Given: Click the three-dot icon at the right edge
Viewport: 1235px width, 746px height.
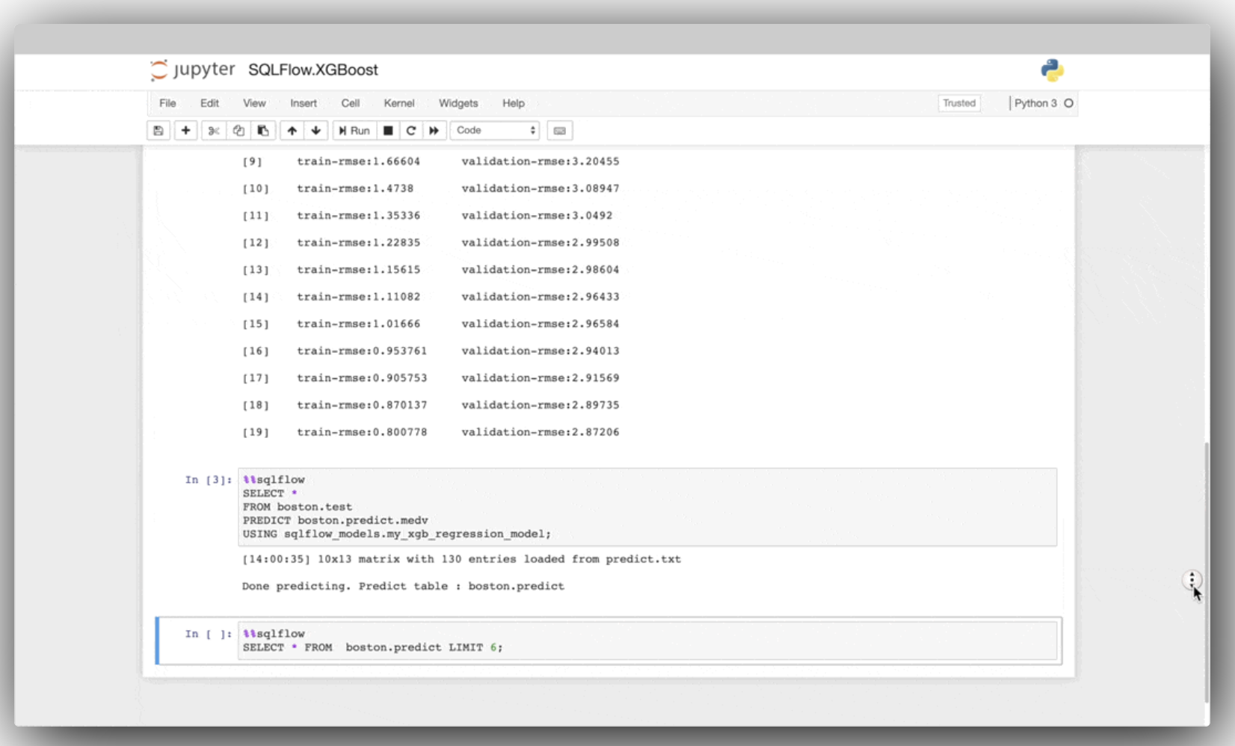Looking at the screenshot, I should [1192, 579].
